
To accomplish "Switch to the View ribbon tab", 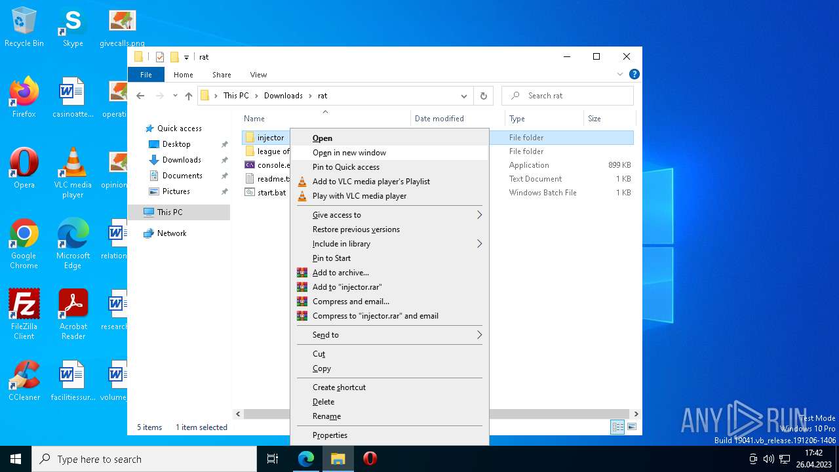I will click(x=258, y=75).
